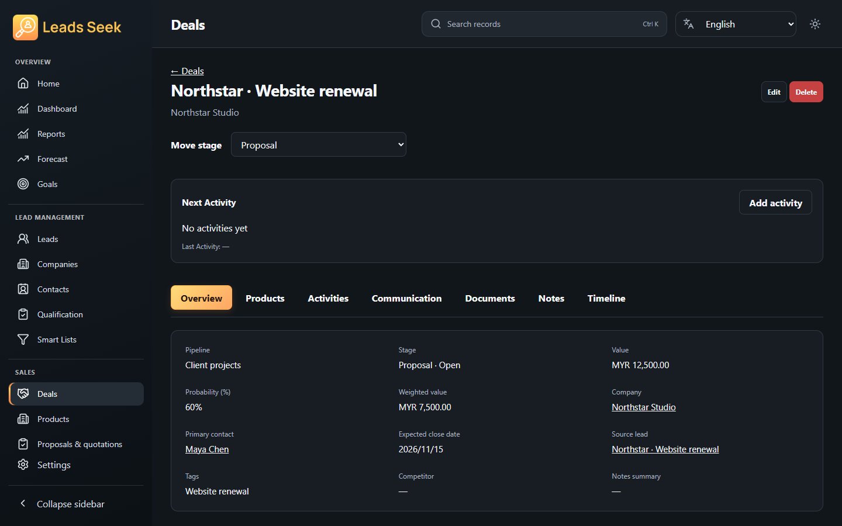Open the Communication tab
842x526 pixels.
pos(407,298)
